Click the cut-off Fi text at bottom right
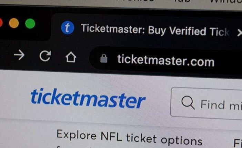Image resolution: width=242 pixels, height=148 pixels. point(238,143)
